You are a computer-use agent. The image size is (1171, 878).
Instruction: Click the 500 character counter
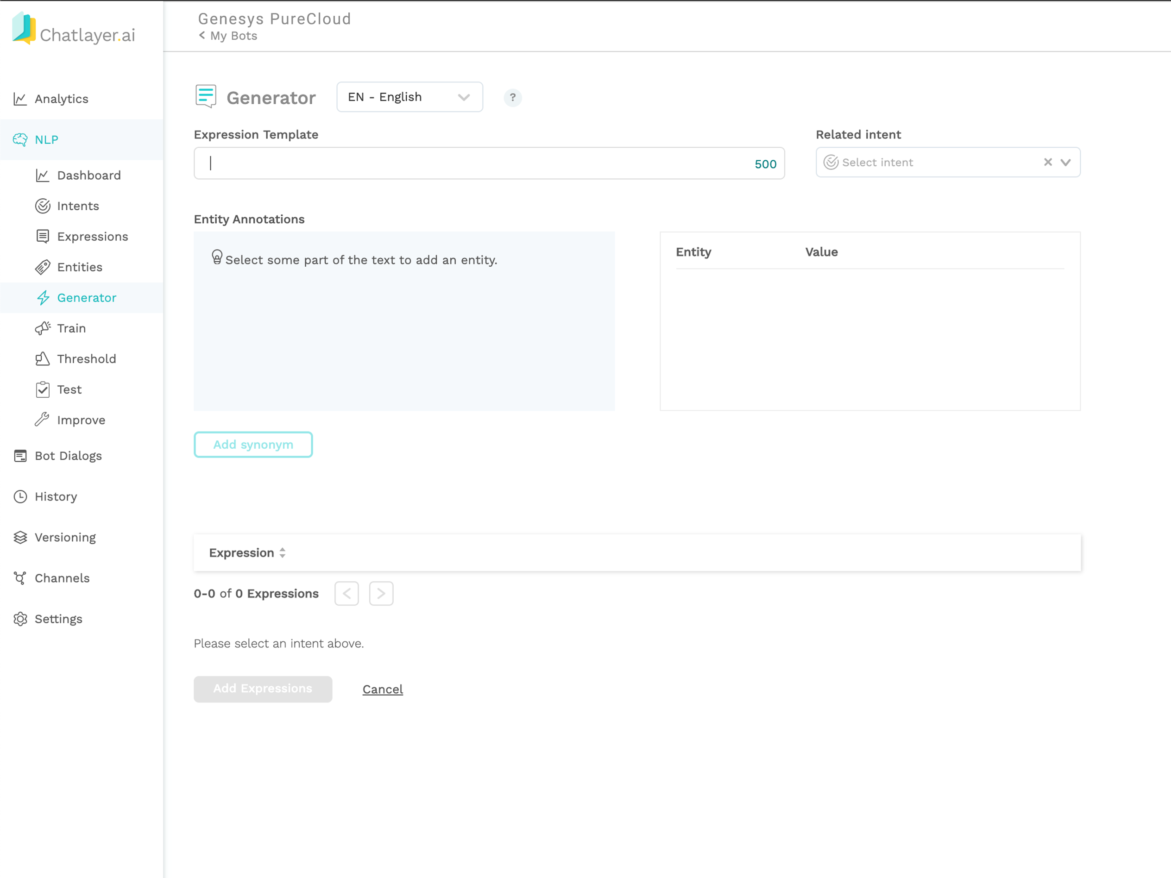766,164
